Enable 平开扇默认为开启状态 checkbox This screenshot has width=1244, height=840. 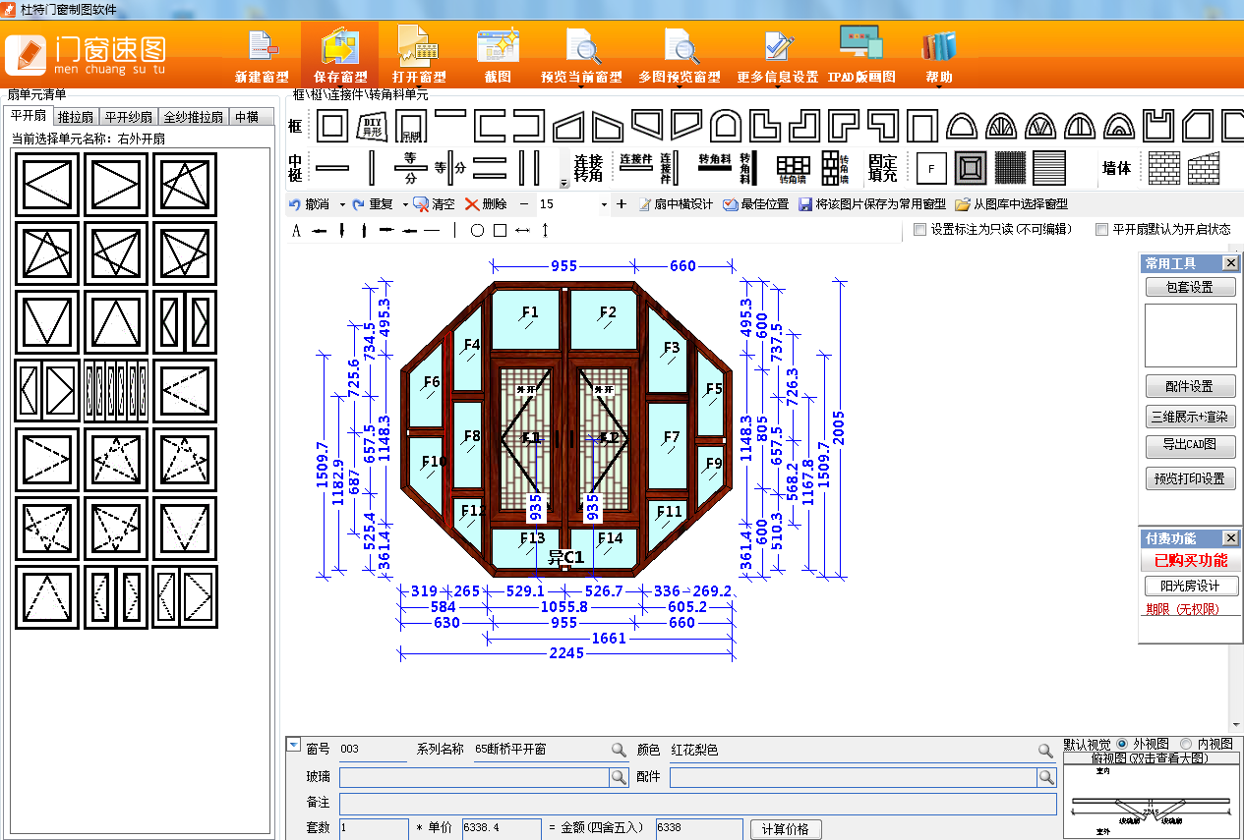coord(1101,229)
